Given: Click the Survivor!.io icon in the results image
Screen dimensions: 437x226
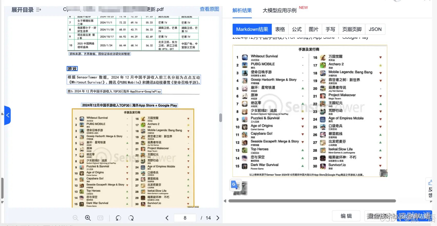Looking at the screenshot, I should click(323, 166).
